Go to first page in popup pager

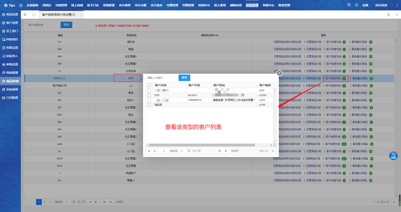tap(149, 151)
